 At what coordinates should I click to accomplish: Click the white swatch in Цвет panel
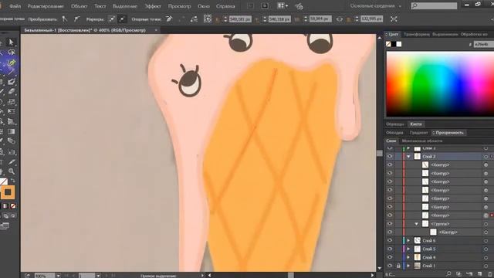[399, 44]
